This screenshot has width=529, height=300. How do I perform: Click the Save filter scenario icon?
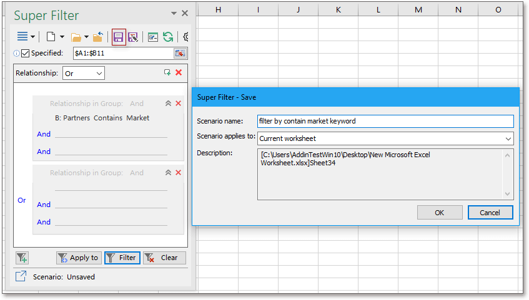119,37
